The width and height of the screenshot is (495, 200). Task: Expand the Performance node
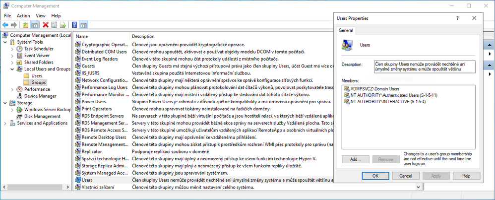tap(12, 89)
